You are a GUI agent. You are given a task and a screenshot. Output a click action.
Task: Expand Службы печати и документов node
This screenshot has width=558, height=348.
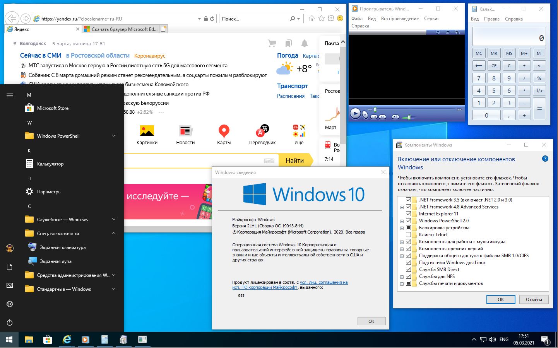pos(402,284)
